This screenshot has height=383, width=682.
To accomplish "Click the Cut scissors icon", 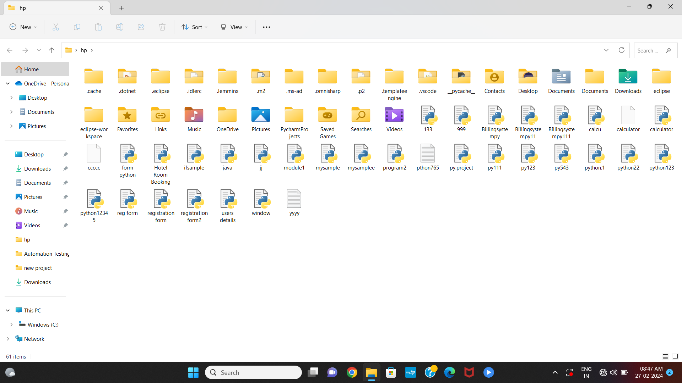I will click(56, 27).
